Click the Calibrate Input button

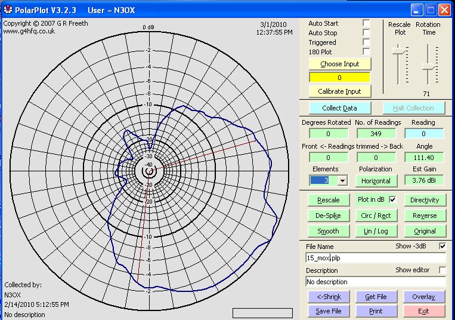coord(339,91)
